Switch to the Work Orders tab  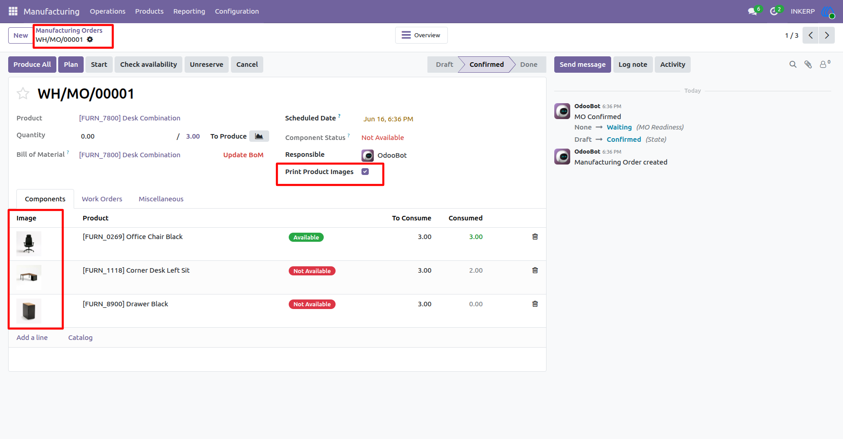click(x=102, y=199)
